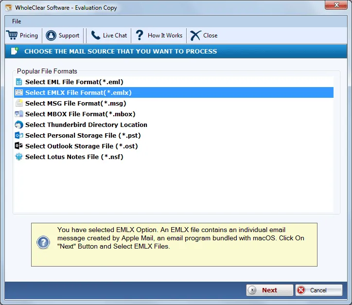Image resolution: width=352 pixels, height=305 pixels.
Task: Click the Pricing shopping cart icon
Action: 12,35
